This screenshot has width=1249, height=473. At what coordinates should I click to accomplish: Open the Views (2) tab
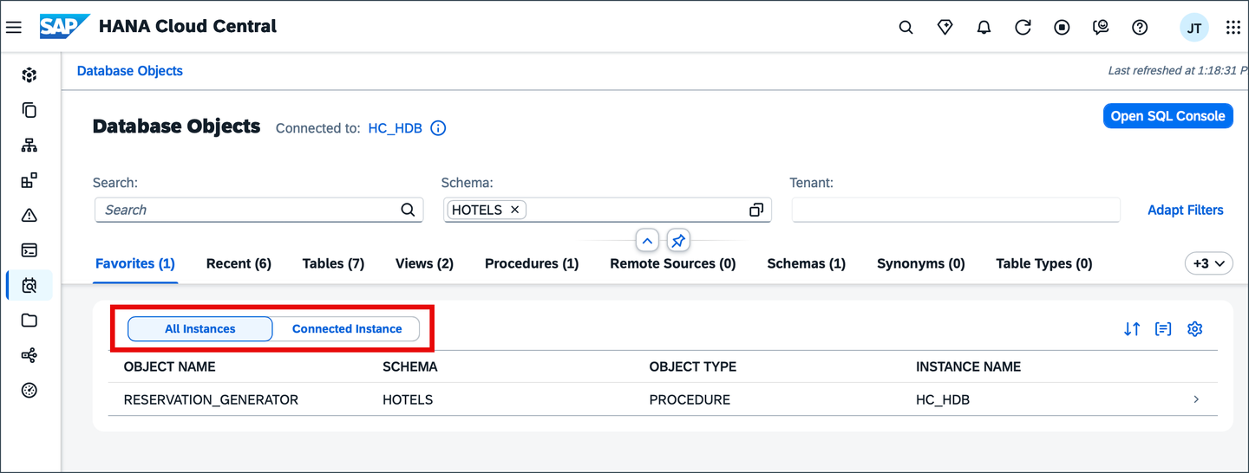tap(424, 263)
